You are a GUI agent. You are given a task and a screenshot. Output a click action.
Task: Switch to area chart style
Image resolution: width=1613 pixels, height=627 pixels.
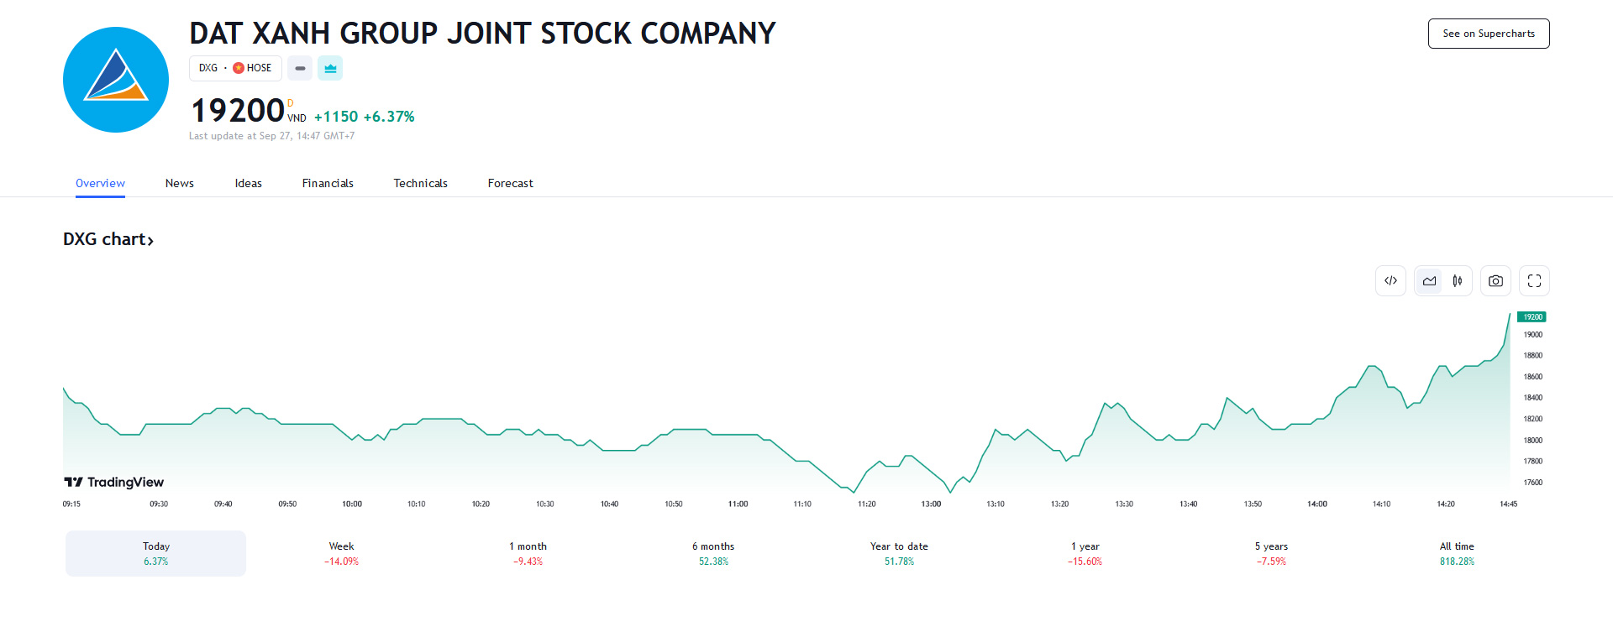1429,281
